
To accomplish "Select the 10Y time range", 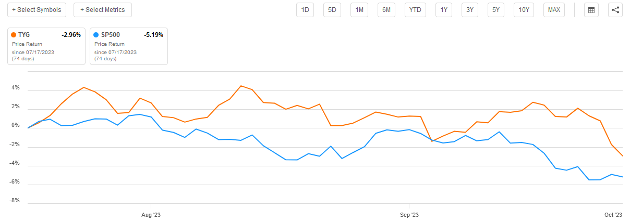I will pyautogui.click(x=523, y=10).
